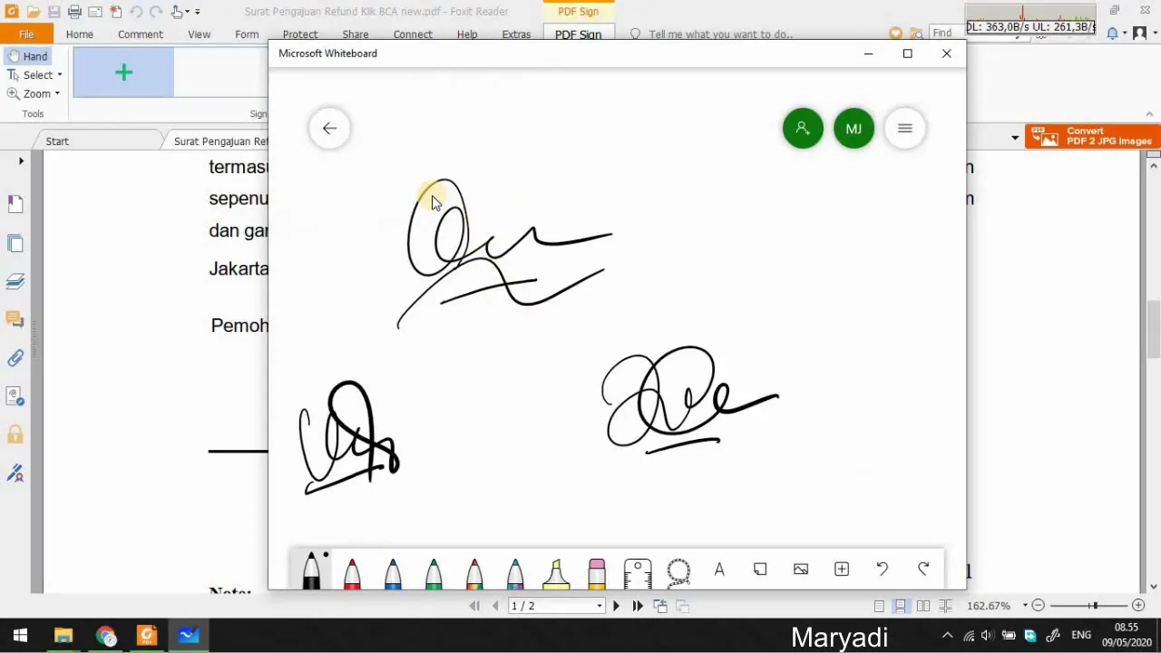Redo the stroke in Whiteboard
Image resolution: width=1161 pixels, height=653 pixels.
923,569
